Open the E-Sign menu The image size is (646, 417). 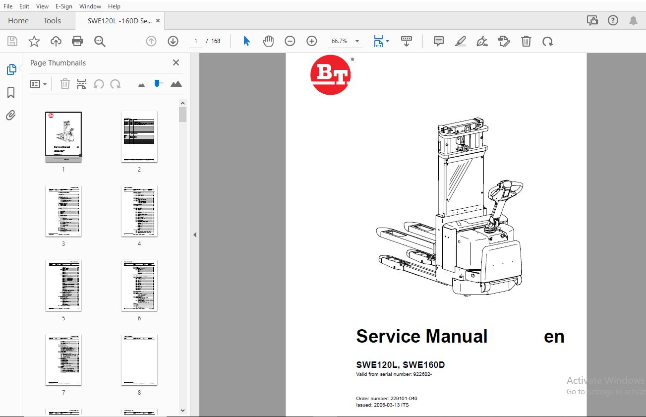pyautogui.click(x=63, y=6)
